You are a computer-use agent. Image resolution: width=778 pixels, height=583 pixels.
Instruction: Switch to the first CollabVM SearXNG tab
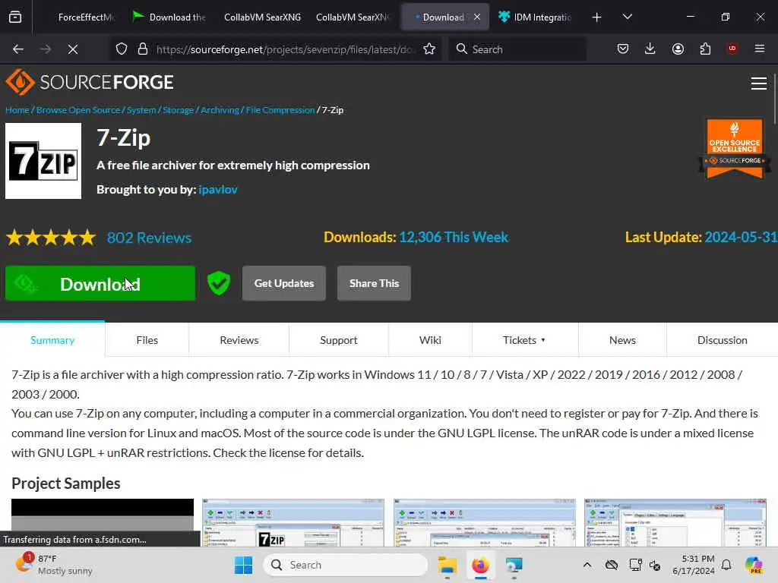pyautogui.click(x=262, y=17)
